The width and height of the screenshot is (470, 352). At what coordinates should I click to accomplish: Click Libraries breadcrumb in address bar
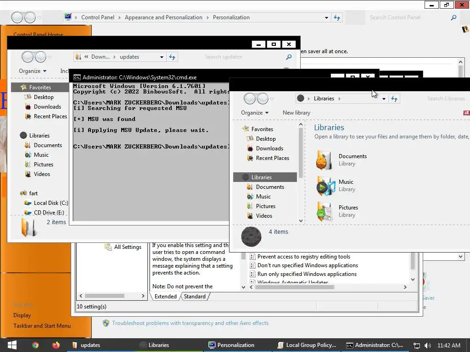coord(324,99)
